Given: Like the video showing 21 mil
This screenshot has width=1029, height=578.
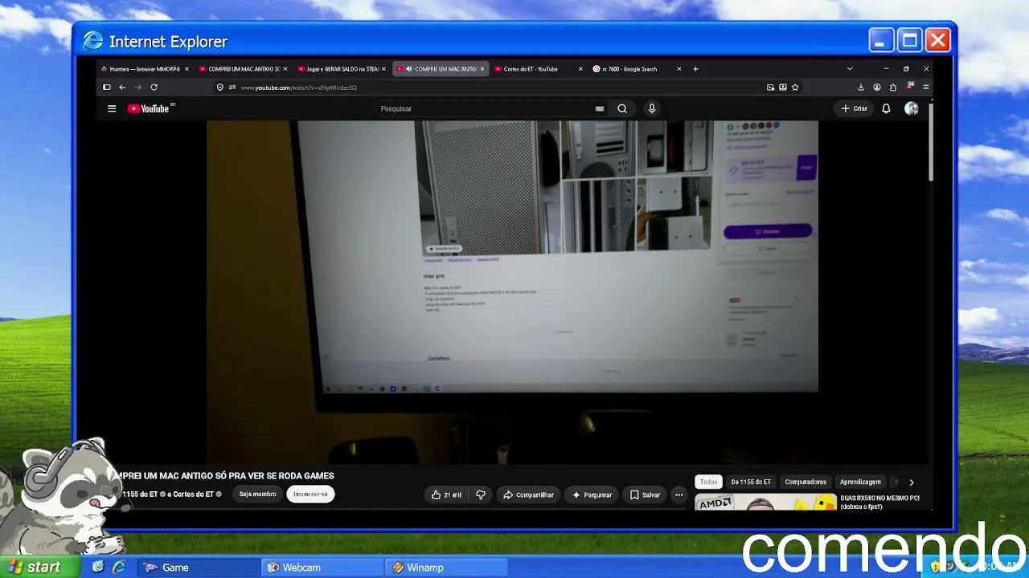Looking at the screenshot, I should (446, 495).
